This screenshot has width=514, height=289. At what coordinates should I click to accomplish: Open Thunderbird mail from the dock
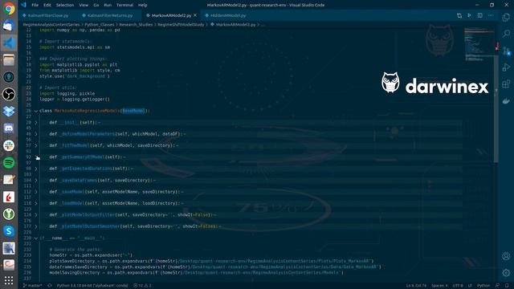point(9,26)
